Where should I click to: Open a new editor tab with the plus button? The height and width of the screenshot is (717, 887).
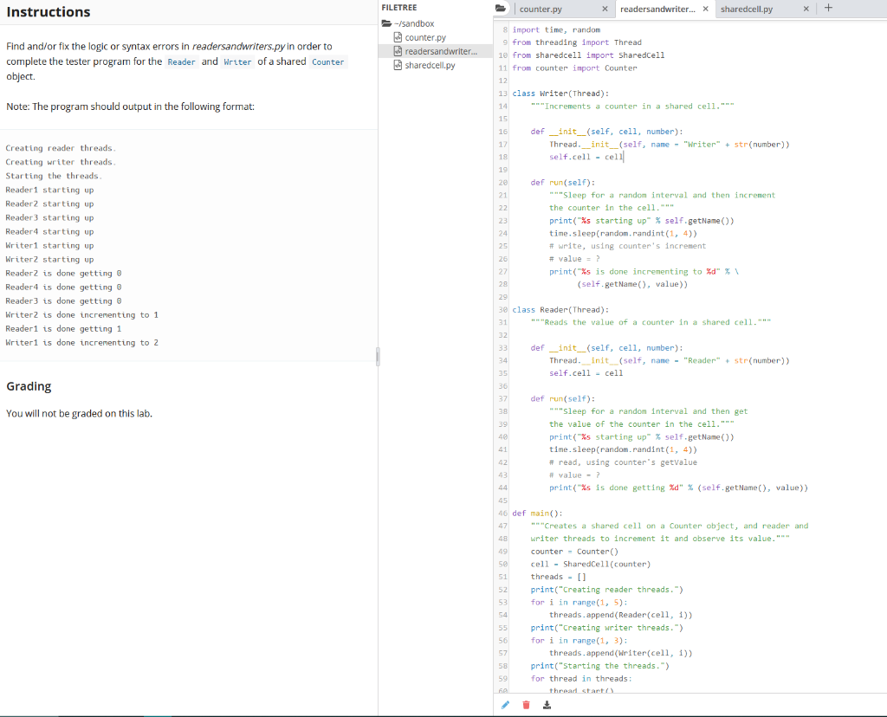[829, 8]
